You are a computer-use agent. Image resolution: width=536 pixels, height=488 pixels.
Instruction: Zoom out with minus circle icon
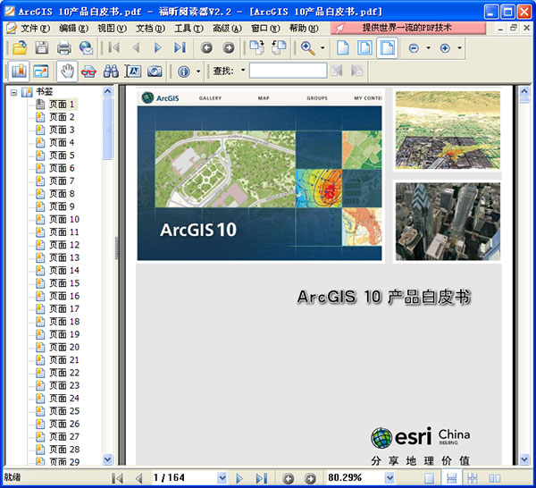(x=414, y=48)
